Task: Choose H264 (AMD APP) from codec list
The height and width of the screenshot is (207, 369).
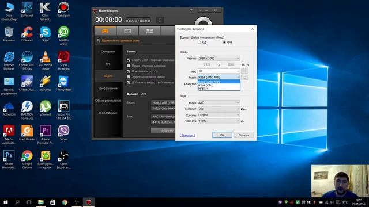Action: coord(219,82)
